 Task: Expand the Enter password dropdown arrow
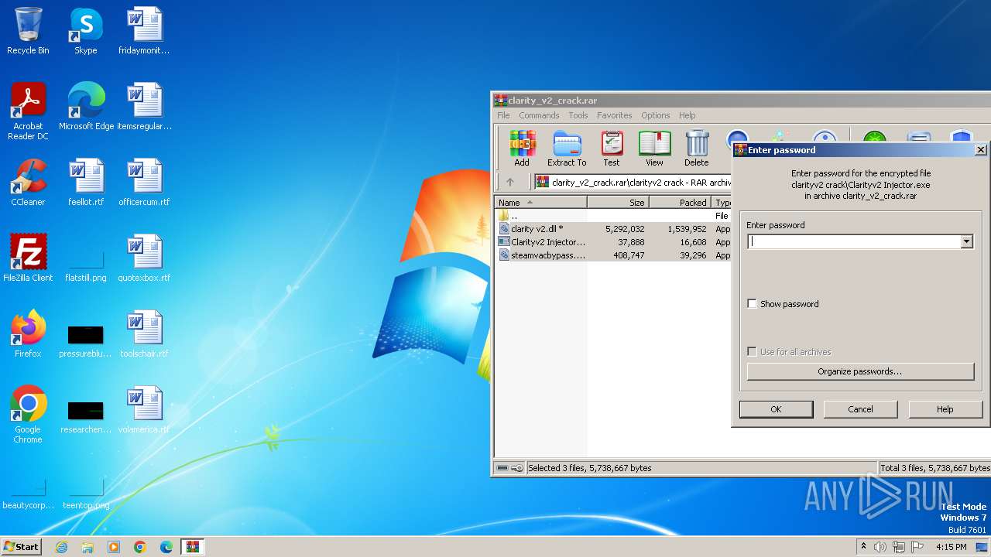(x=966, y=241)
